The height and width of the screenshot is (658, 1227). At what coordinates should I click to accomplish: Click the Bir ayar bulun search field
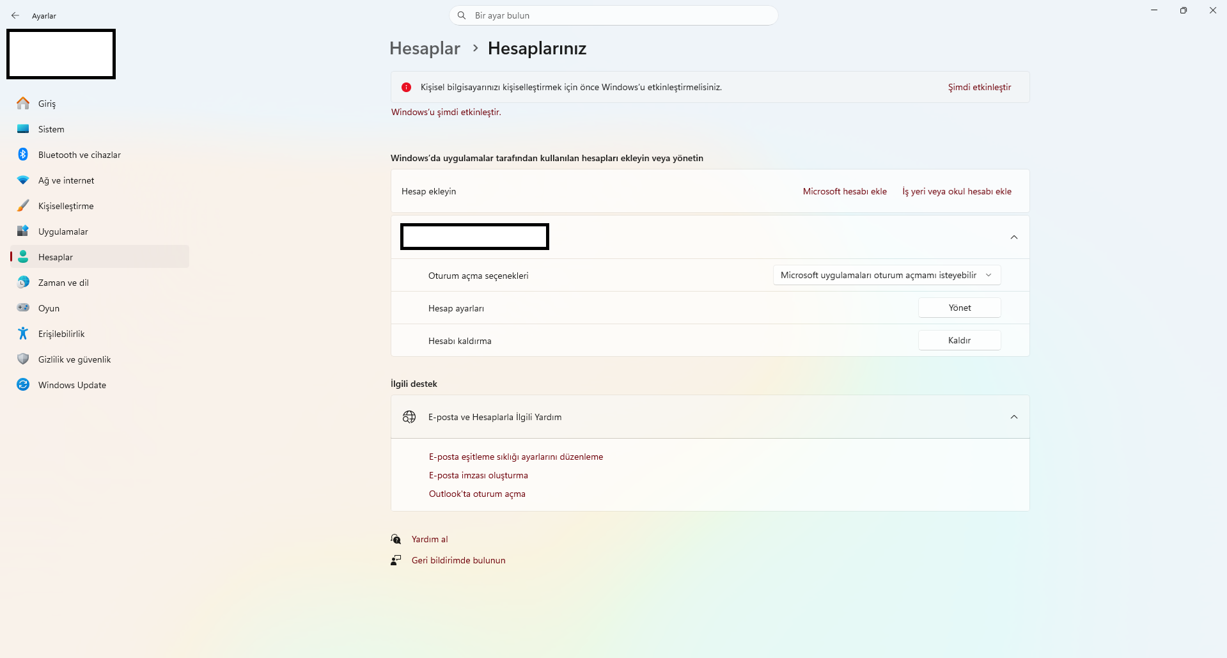(x=614, y=15)
